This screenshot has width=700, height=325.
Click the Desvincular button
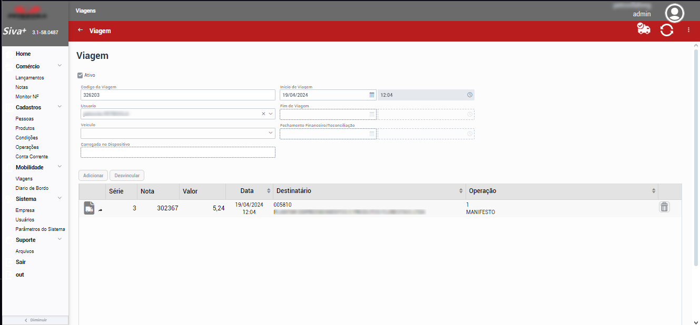point(127,176)
